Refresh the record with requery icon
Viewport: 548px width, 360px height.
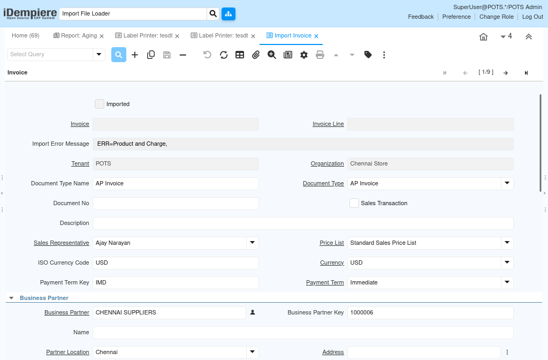224,55
